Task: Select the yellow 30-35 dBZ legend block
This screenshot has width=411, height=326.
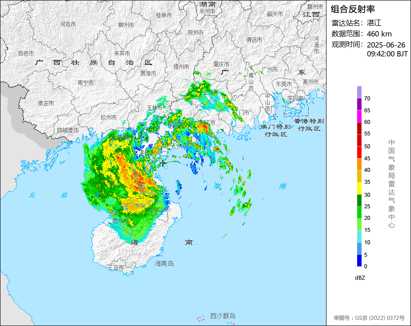Action: [359, 189]
